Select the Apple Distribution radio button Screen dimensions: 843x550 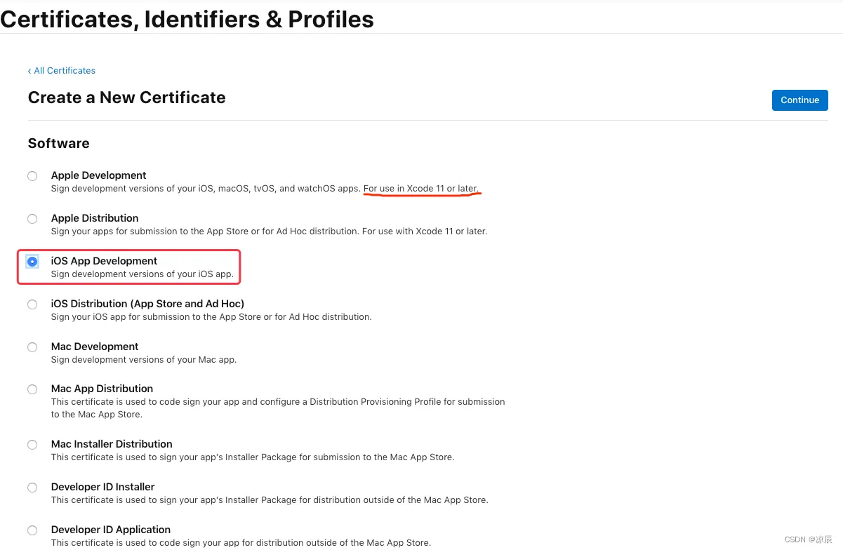(32, 219)
